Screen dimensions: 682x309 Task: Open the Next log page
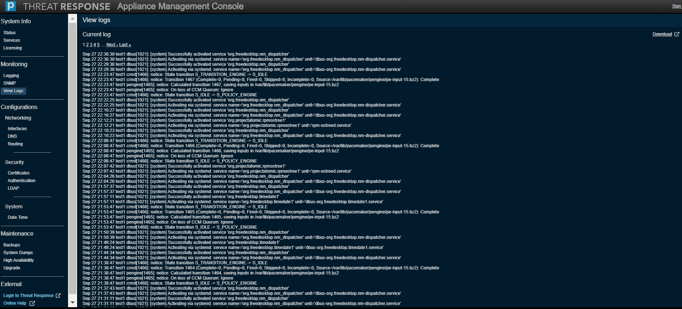pyautogui.click(x=112, y=45)
